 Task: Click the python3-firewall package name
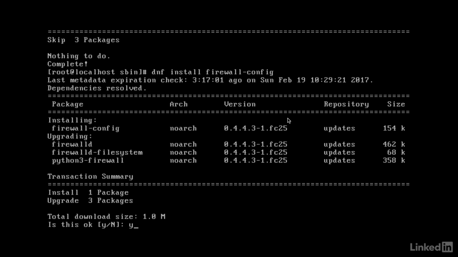[88, 160]
